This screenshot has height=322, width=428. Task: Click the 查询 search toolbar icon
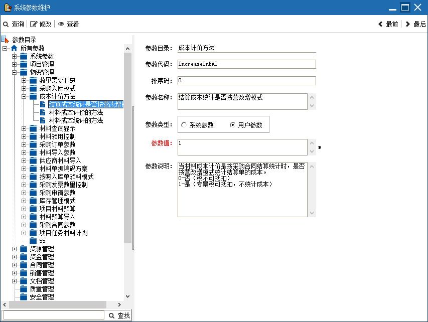[x=6, y=24]
